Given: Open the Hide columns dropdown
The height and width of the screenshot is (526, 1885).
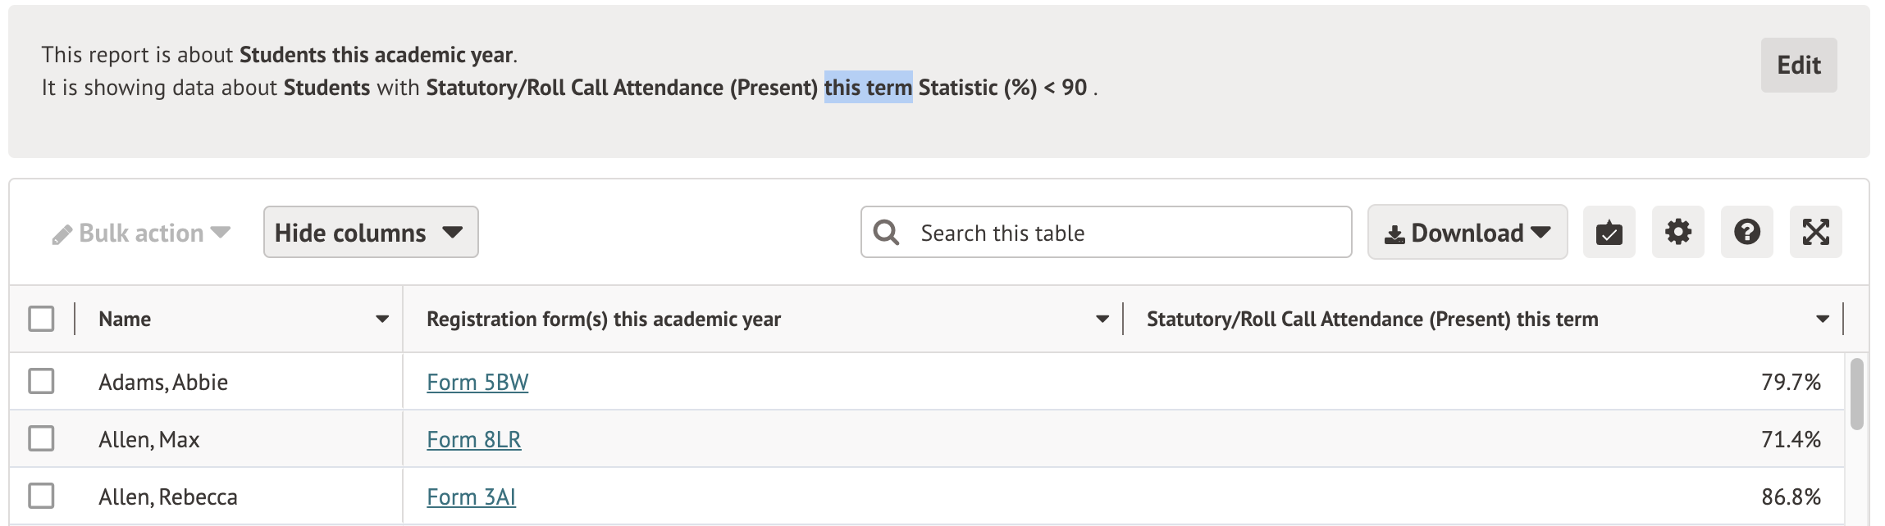Looking at the screenshot, I should 371,233.
